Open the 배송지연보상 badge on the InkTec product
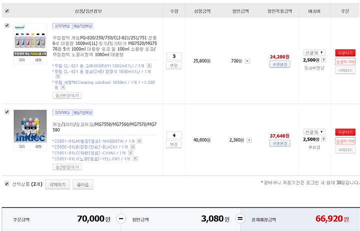Viewport: 360px width, 231px height. pyautogui.click(x=83, y=113)
